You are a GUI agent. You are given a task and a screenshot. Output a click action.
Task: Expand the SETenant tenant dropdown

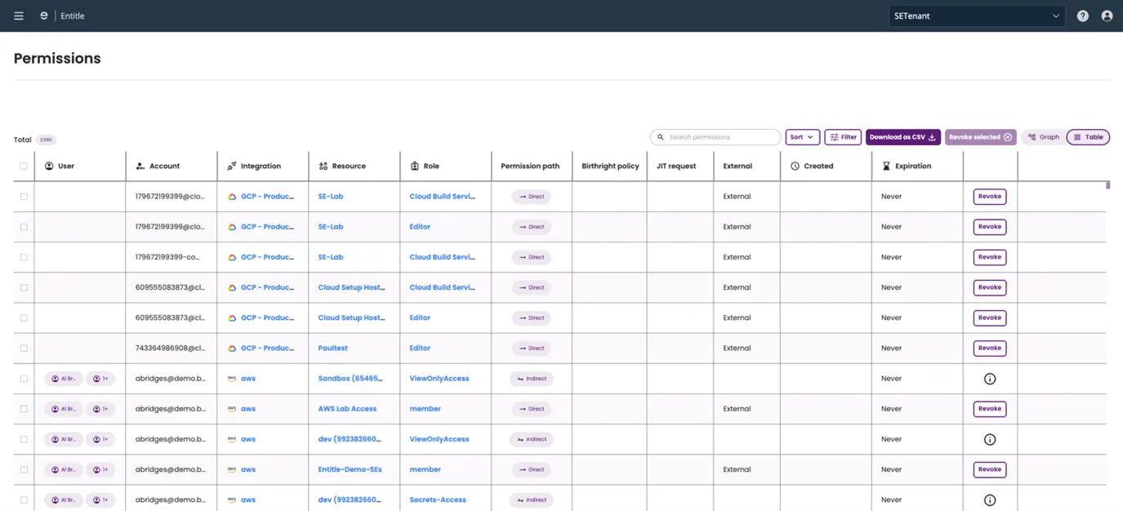click(977, 16)
